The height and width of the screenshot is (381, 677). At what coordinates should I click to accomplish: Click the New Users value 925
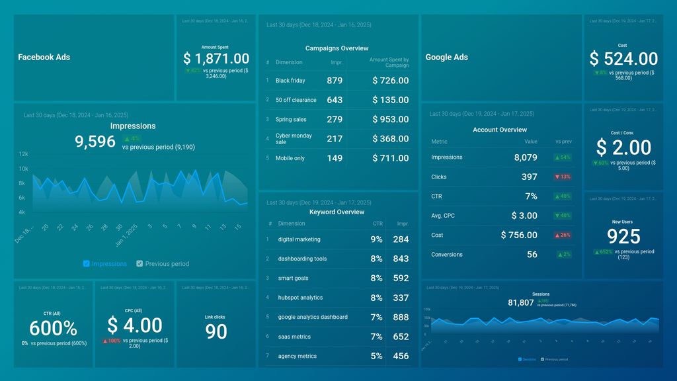click(623, 236)
